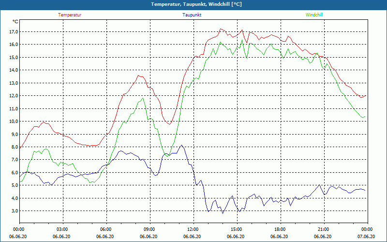387x242 pixels.
Task: Click the 7,0 y-axis tick label
Action: pos(14,160)
